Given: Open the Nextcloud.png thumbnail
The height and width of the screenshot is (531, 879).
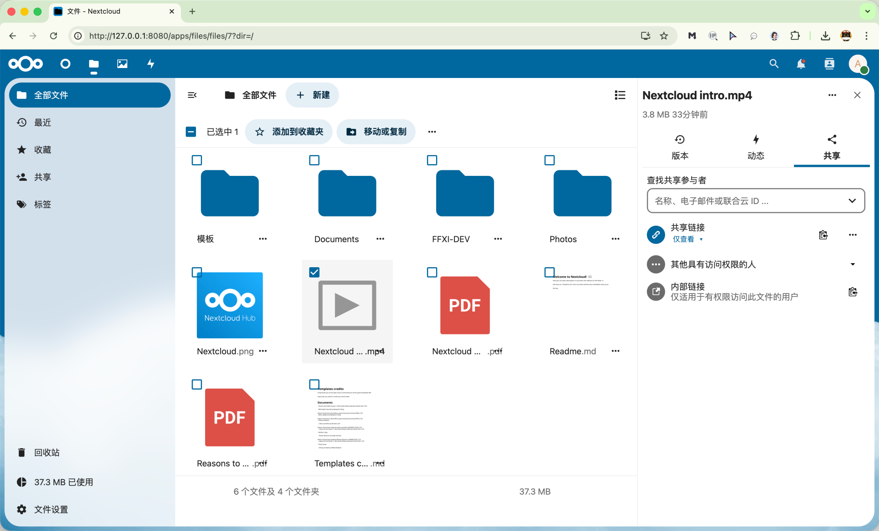Looking at the screenshot, I should (x=230, y=305).
